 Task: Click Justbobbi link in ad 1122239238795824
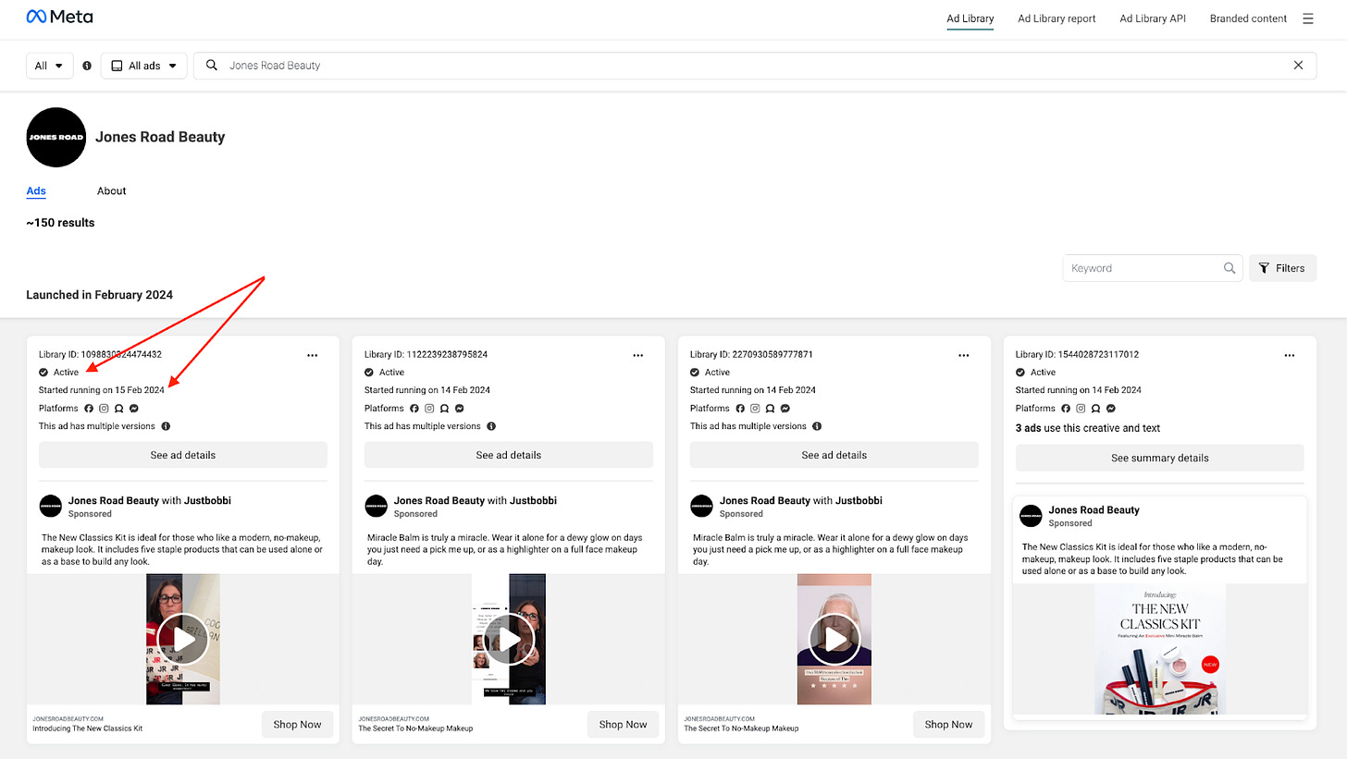(x=534, y=500)
